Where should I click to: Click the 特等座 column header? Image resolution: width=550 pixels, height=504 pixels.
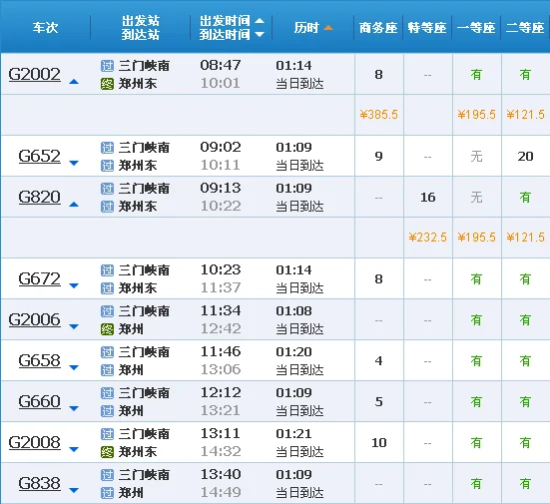(427, 27)
